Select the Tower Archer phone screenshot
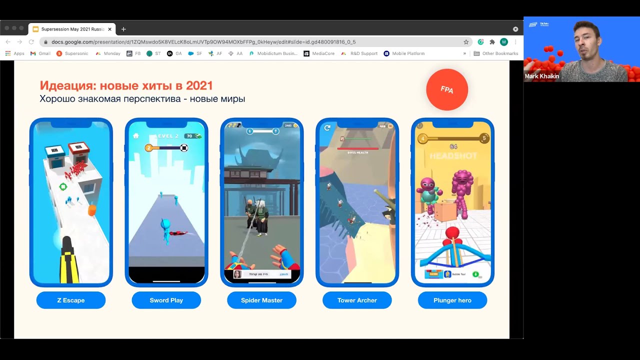The image size is (640, 360). pyautogui.click(x=357, y=202)
